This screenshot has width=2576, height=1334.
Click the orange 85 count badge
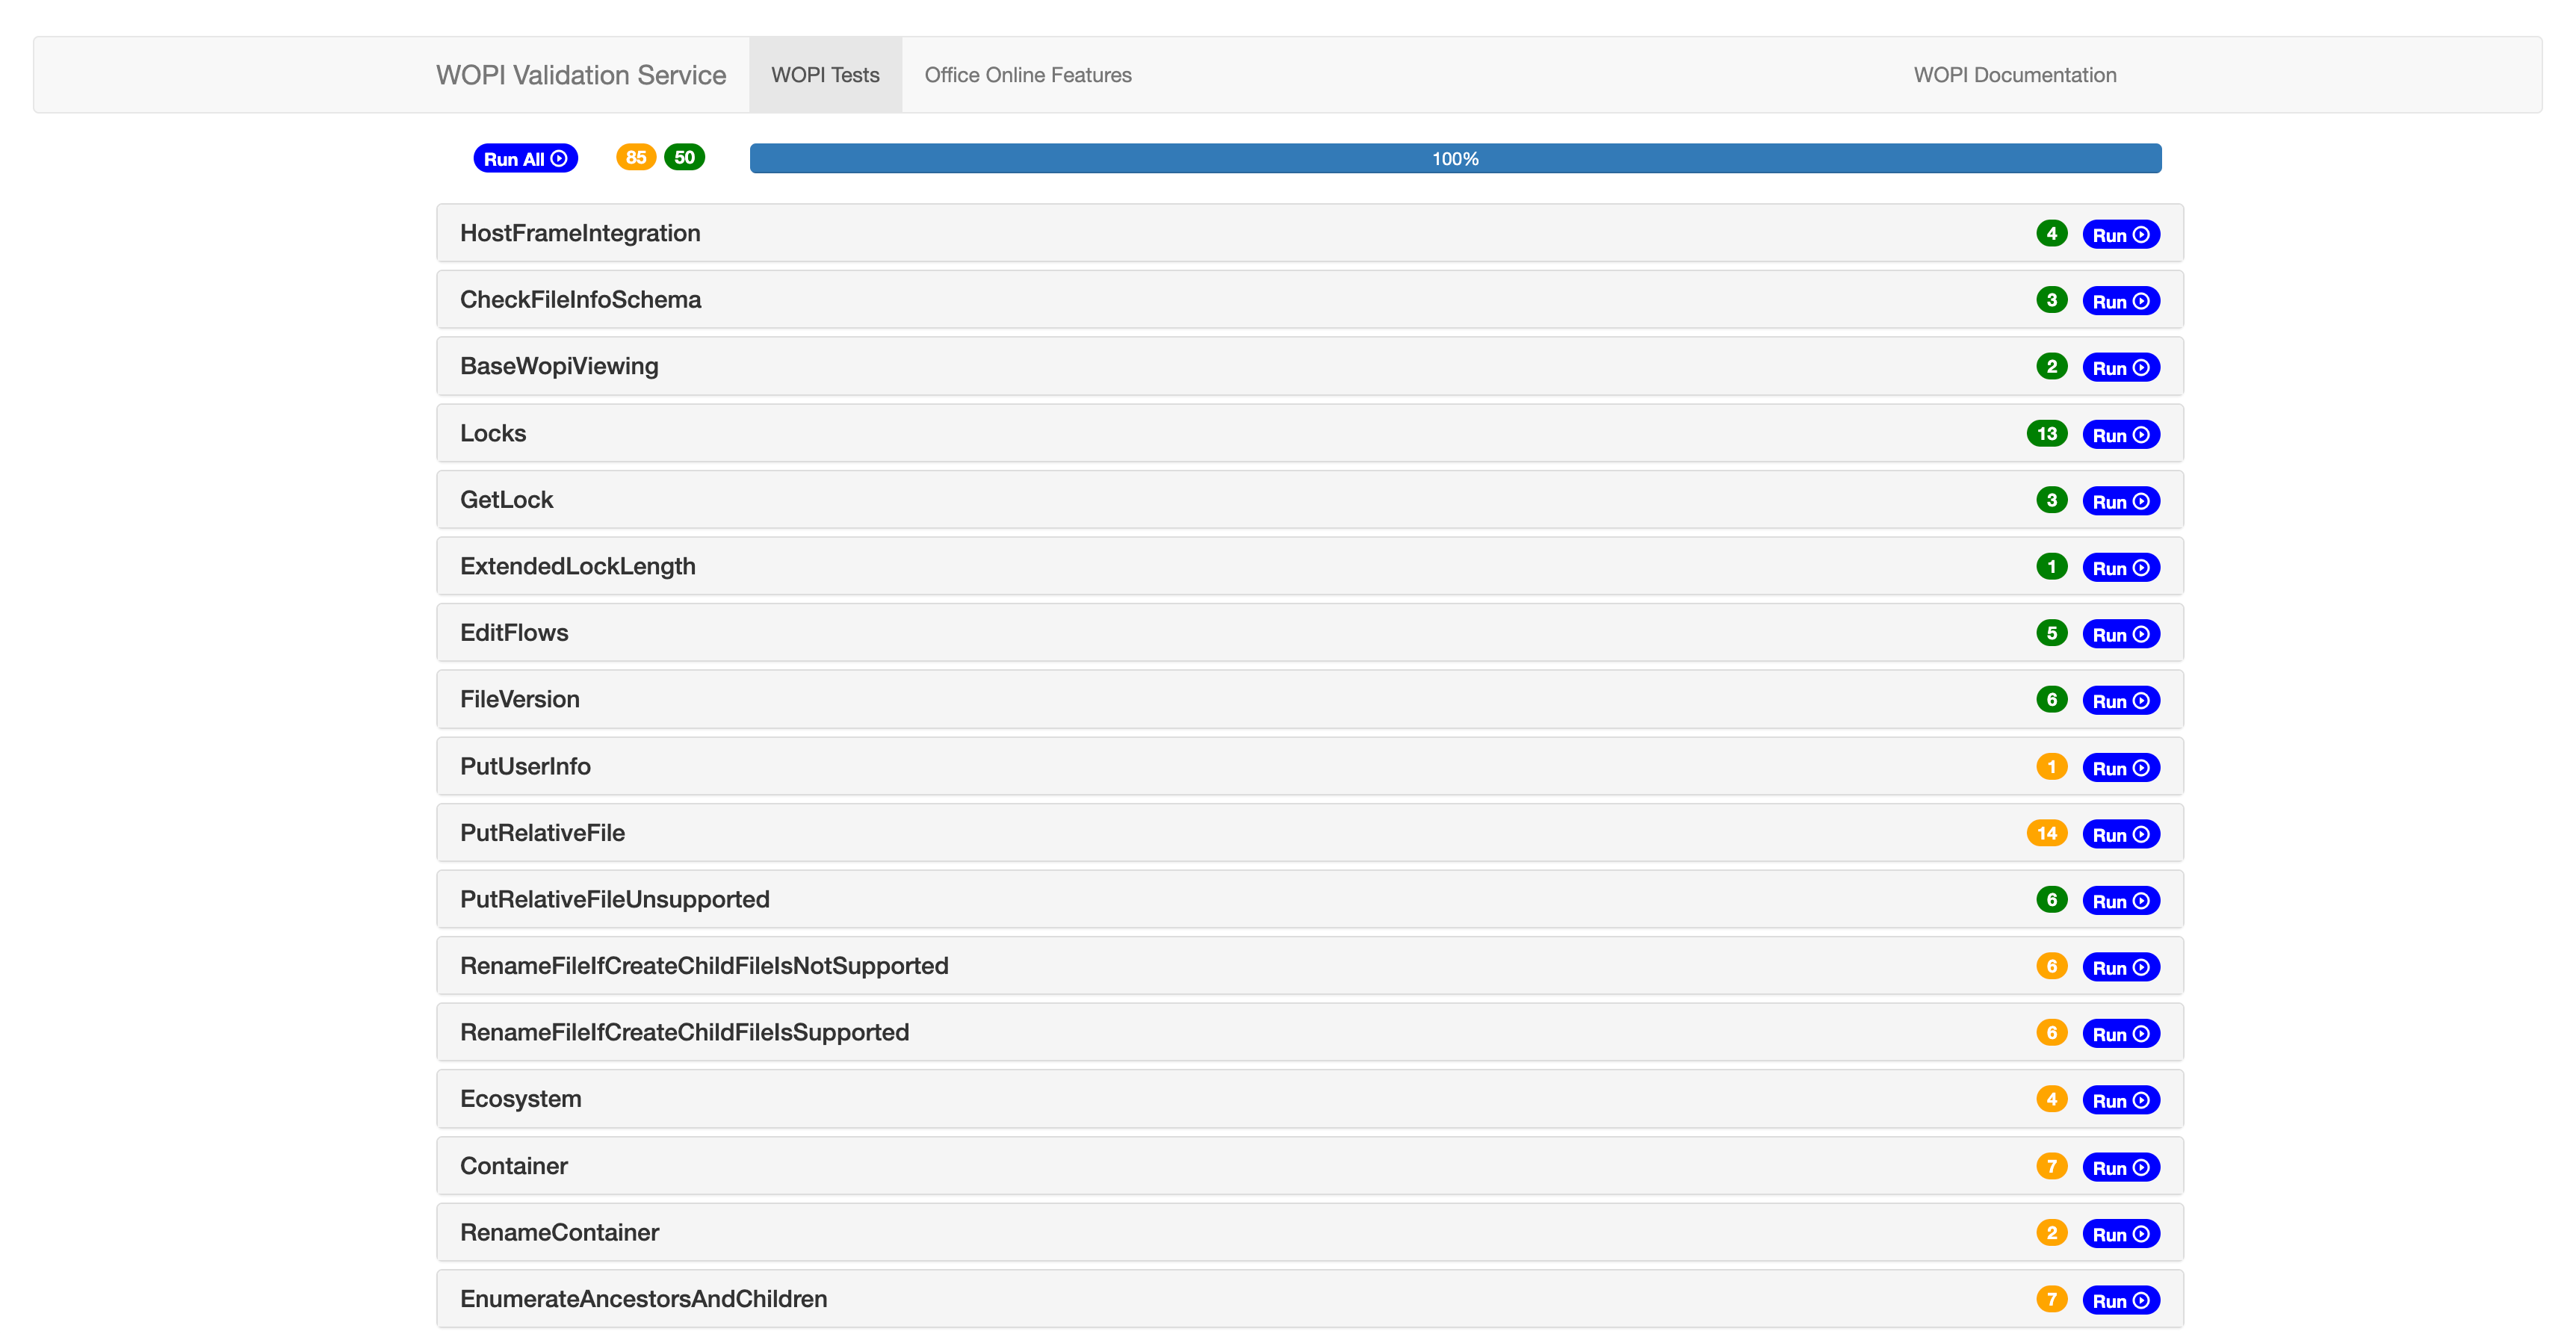(x=635, y=157)
